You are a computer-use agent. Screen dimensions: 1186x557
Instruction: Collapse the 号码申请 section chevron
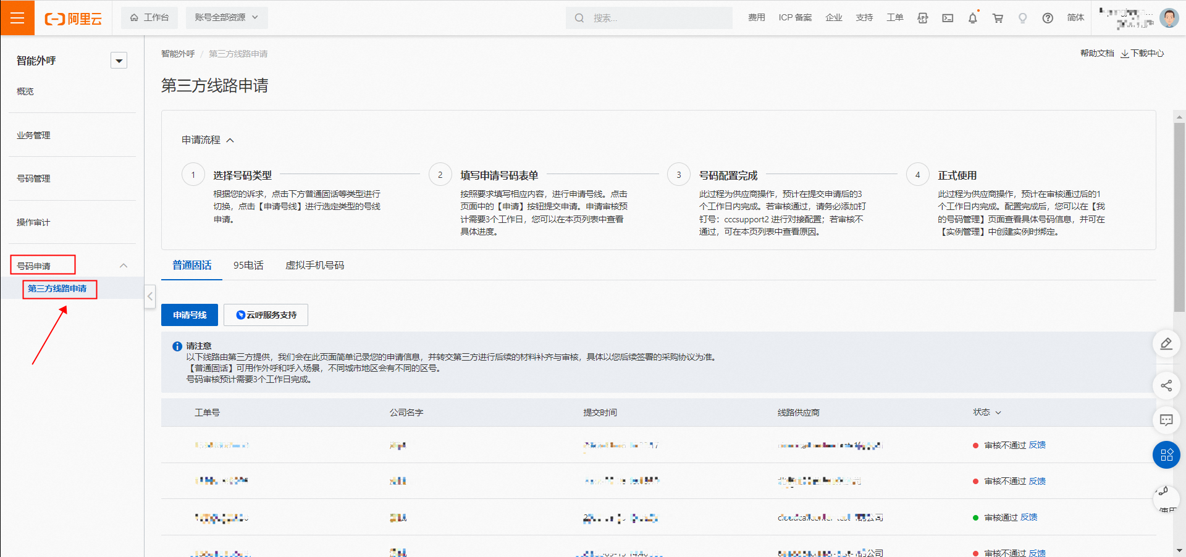click(x=124, y=266)
